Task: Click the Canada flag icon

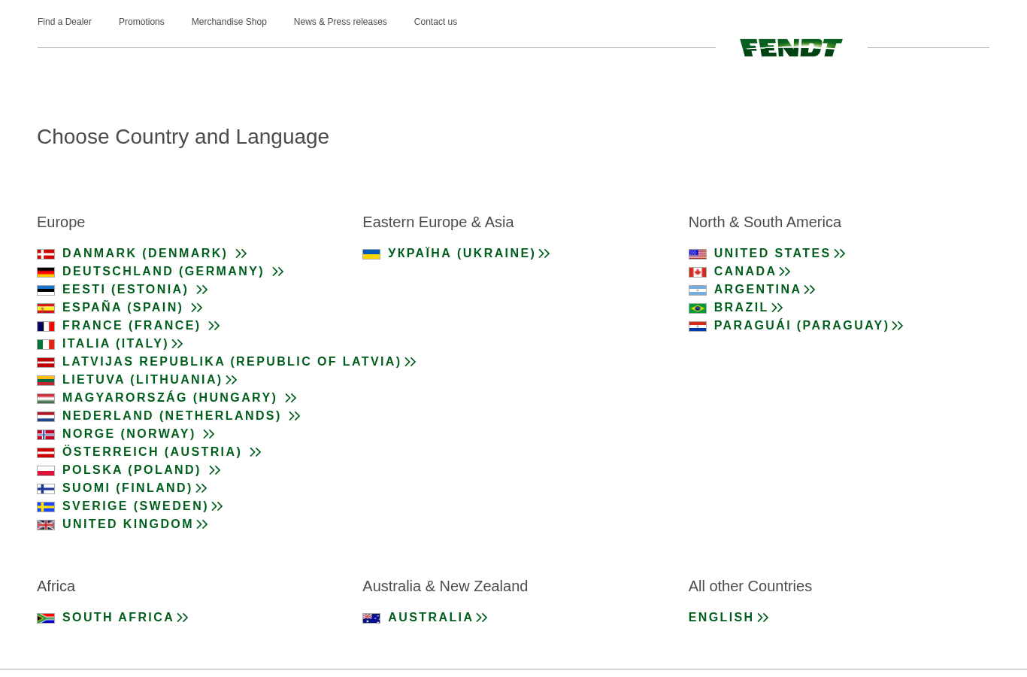Action: [x=698, y=272]
